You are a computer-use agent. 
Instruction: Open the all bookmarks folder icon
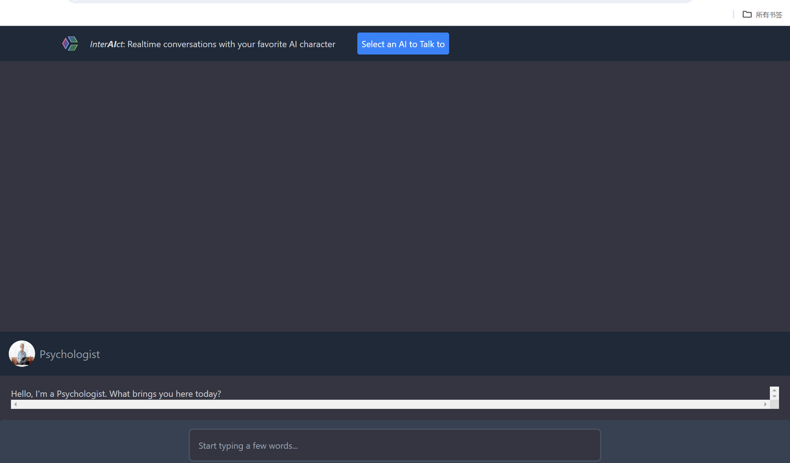[x=747, y=15]
